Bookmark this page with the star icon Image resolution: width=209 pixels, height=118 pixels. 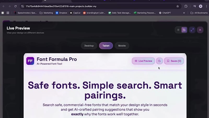(x=178, y=6)
